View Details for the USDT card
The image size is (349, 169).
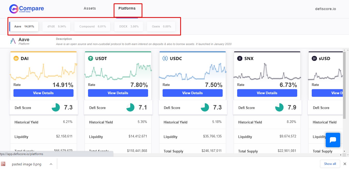[x=118, y=93]
